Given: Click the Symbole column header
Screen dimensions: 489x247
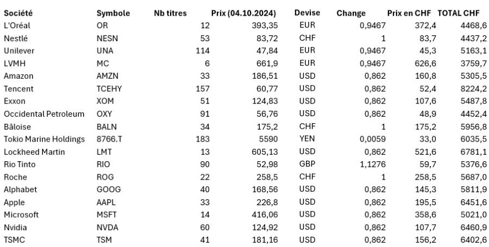Looking at the screenshot, I should point(113,13).
